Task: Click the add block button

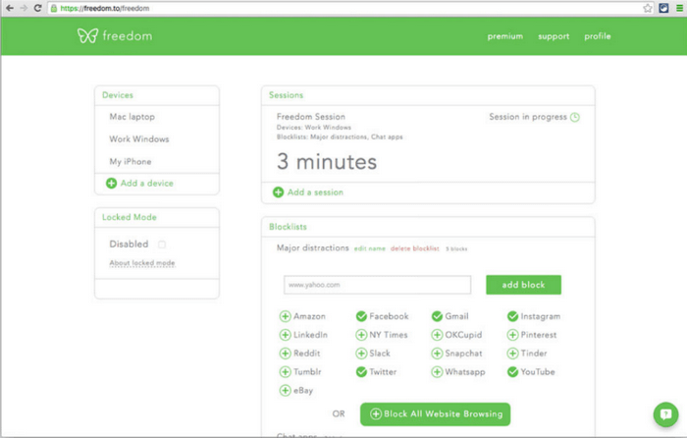Action: 523,285
